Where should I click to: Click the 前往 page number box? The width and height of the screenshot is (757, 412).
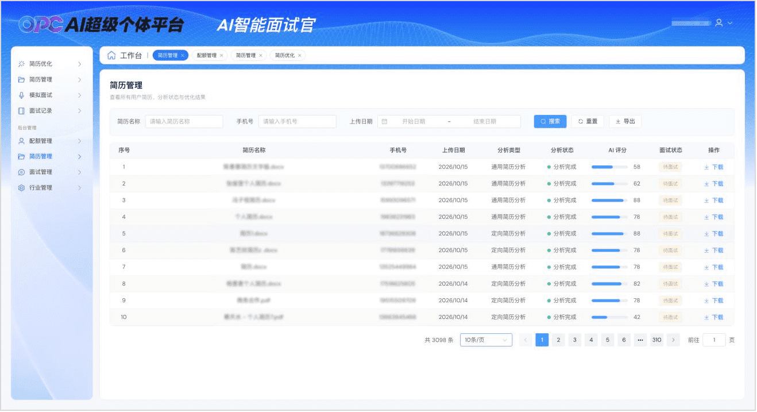714,340
